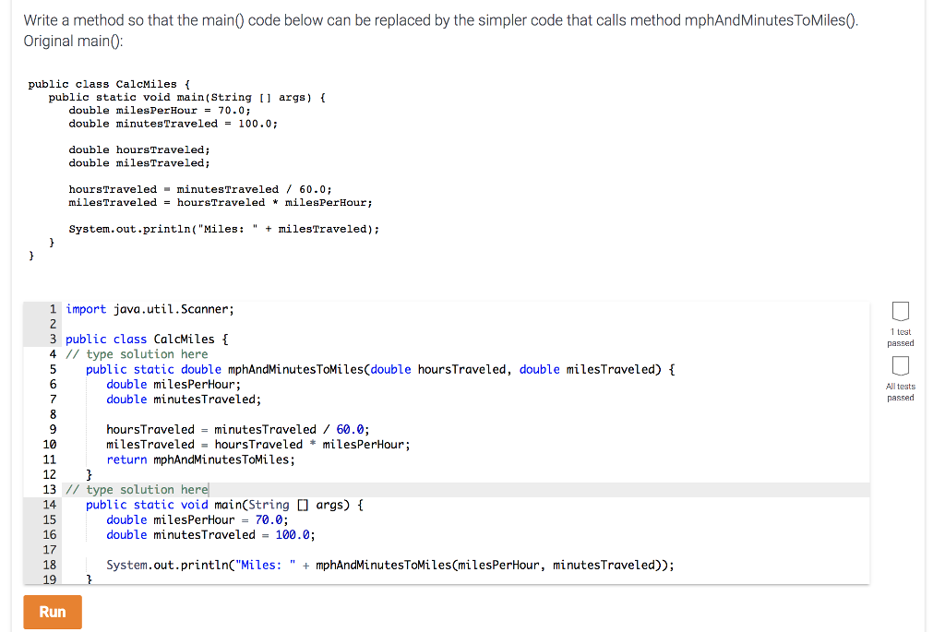
Task: Click line number 17 in the gutter
Action: 50,550
